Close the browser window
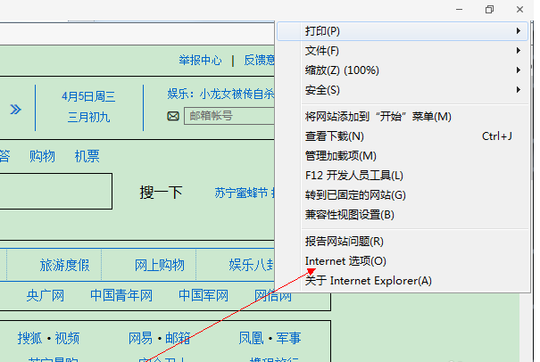Viewport: 540px width, 362px height. click(x=520, y=9)
